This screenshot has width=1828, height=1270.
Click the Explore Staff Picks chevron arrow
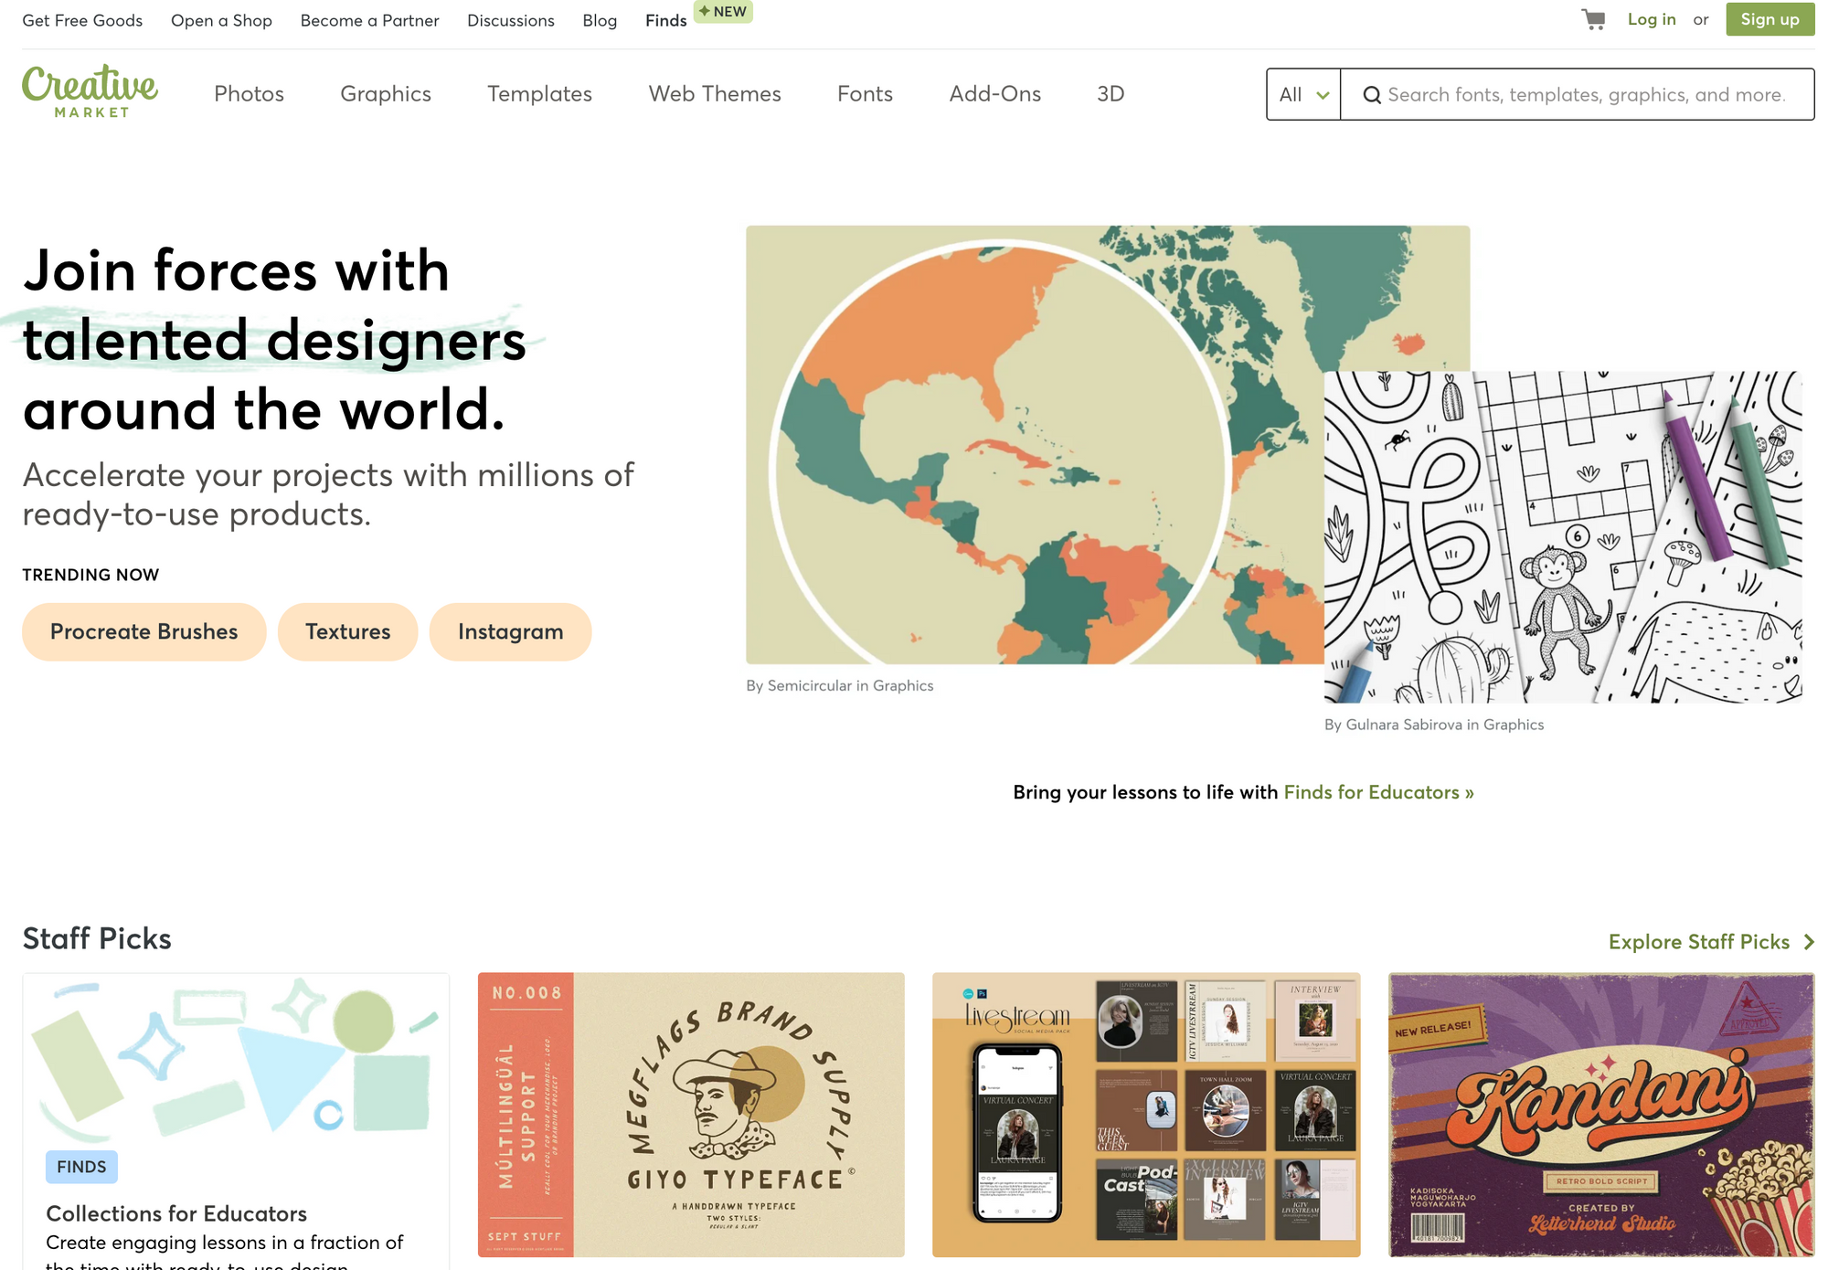coord(1809,942)
